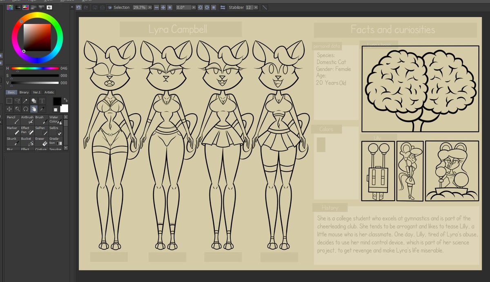
Task: Pick the black foreground color swatch
Action: pos(57,101)
